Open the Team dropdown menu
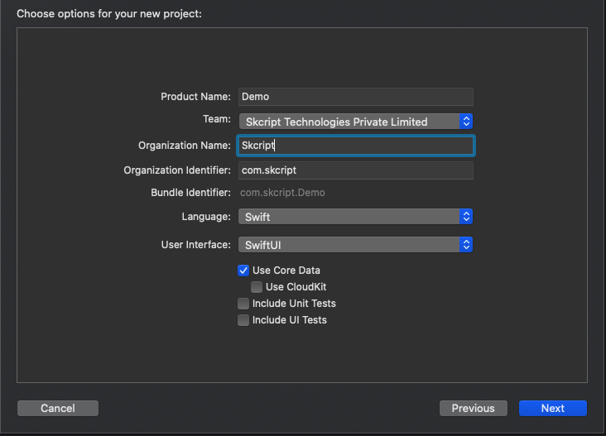This screenshot has width=606, height=436. pos(355,122)
